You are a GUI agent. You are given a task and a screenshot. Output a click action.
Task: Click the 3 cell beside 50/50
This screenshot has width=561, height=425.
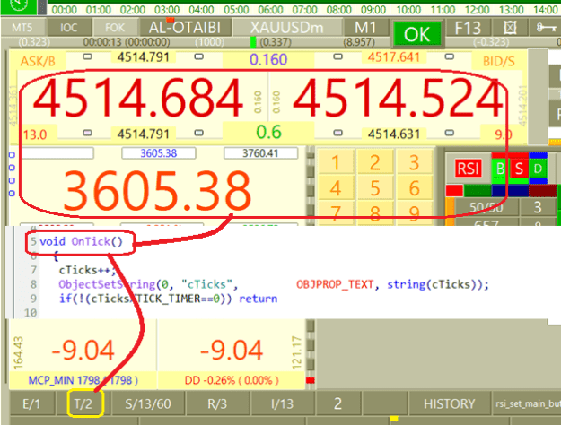pyautogui.click(x=538, y=207)
